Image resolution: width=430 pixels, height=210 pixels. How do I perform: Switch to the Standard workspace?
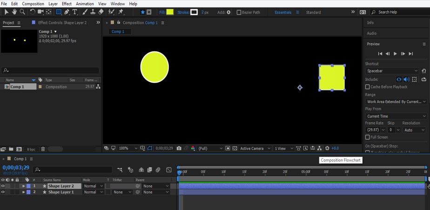click(x=313, y=13)
